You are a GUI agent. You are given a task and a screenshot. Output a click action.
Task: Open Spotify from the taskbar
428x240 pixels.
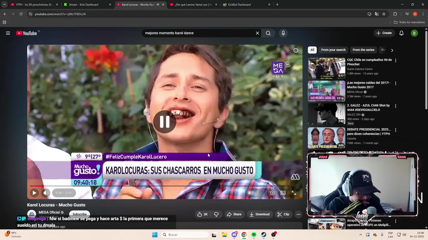[254, 235]
